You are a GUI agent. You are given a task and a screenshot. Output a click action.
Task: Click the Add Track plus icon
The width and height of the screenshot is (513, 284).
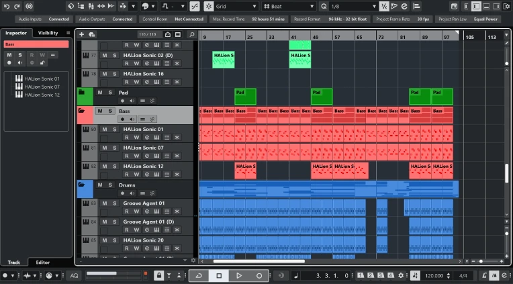[82, 34]
